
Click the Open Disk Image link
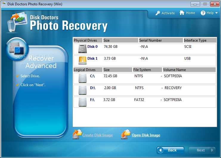[146, 135]
